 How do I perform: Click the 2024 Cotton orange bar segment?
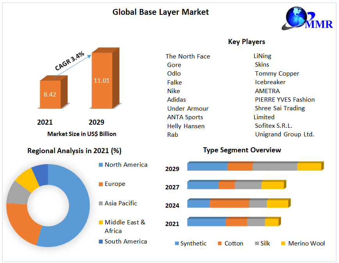click(229, 204)
